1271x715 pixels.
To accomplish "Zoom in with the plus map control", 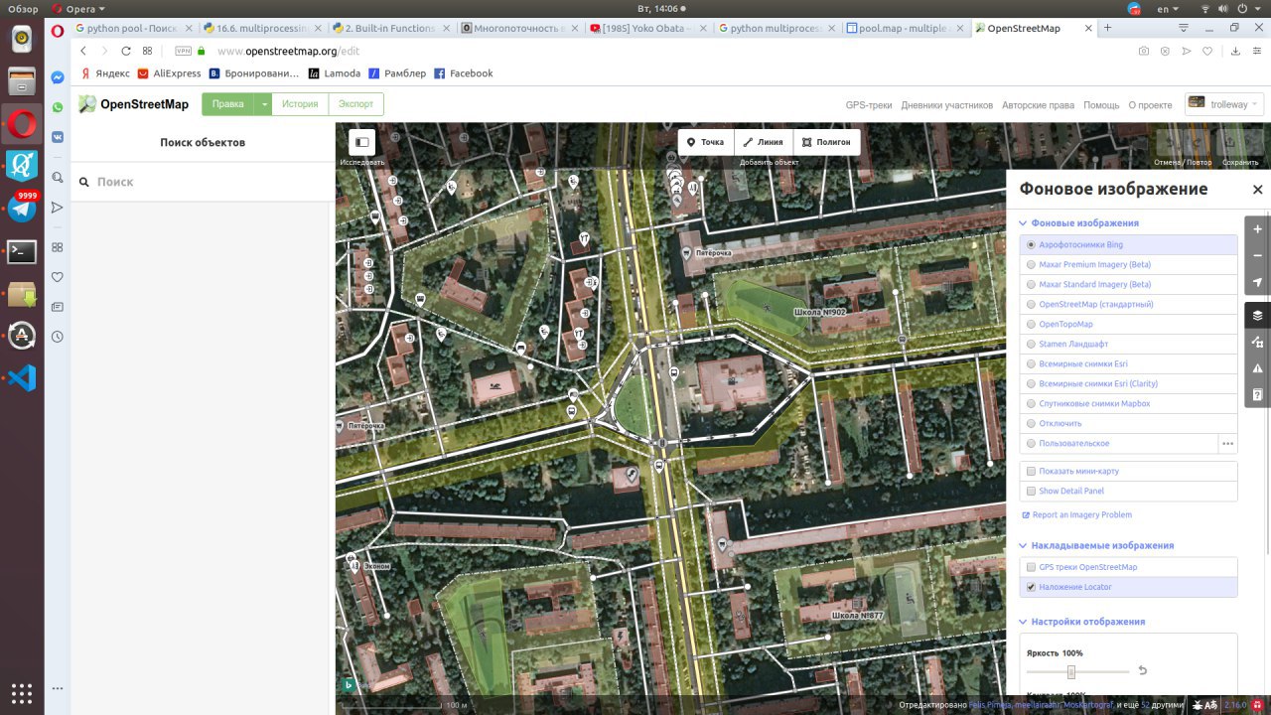I will [1258, 229].
